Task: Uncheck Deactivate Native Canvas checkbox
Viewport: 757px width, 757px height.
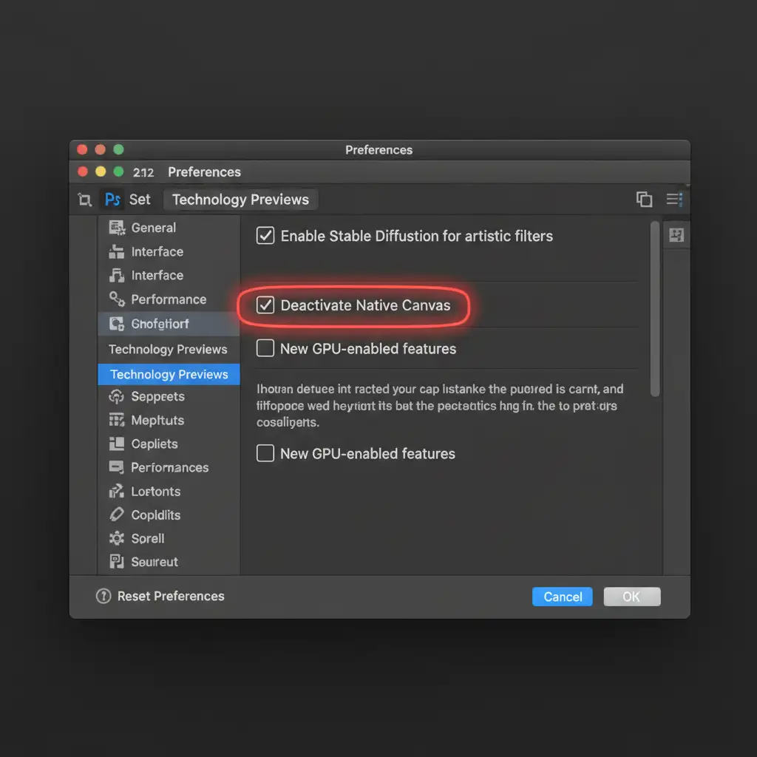Action: [265, 305]
